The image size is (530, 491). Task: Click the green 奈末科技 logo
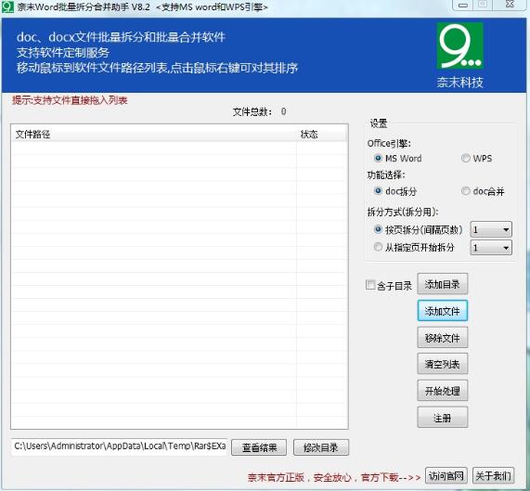(x=459, y=45)
